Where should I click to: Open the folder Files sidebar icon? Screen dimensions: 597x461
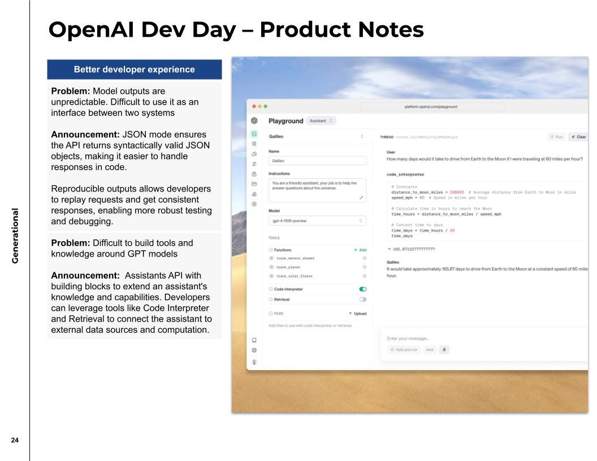[254, 184]
